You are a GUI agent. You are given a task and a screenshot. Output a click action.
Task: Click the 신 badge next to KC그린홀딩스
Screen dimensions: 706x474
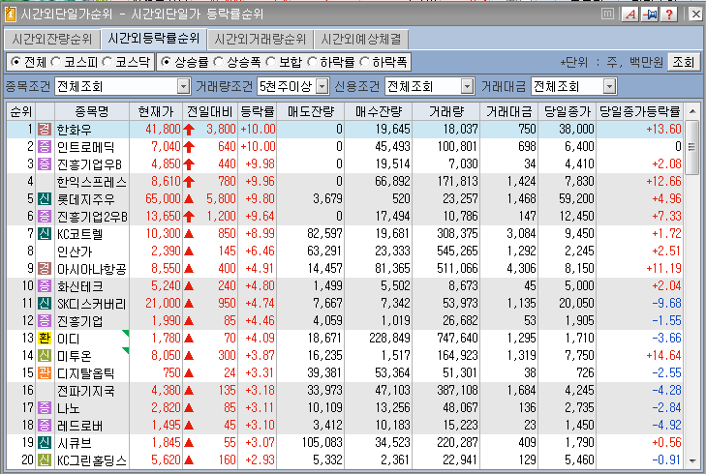coord(45,460)
